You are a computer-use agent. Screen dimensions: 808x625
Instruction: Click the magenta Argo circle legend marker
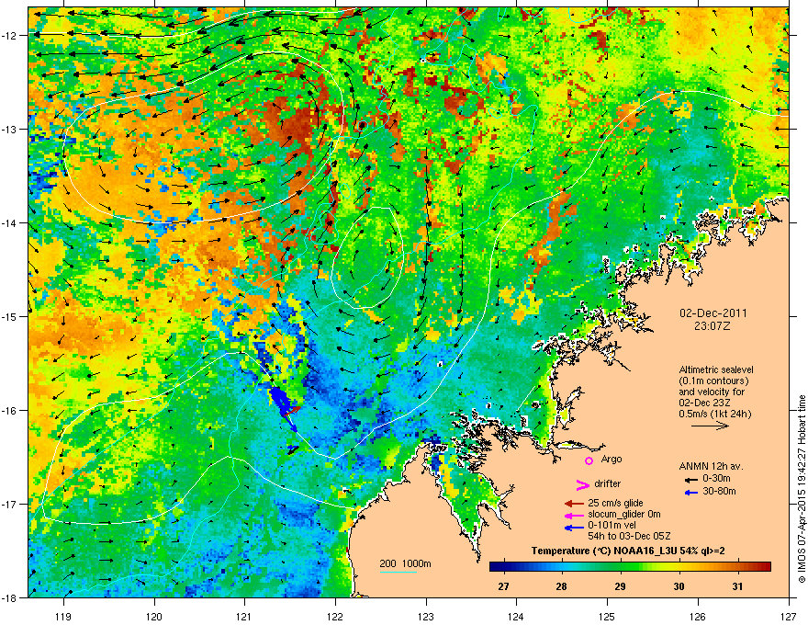pyautogui.click(x=589, y=460)
